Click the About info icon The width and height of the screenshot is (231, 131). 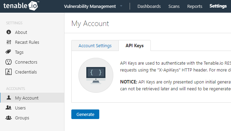coord(9,32)
